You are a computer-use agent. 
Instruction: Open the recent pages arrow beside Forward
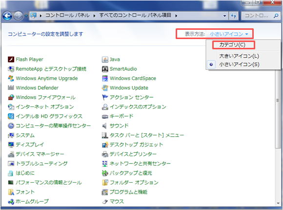(x=26, y=16)
